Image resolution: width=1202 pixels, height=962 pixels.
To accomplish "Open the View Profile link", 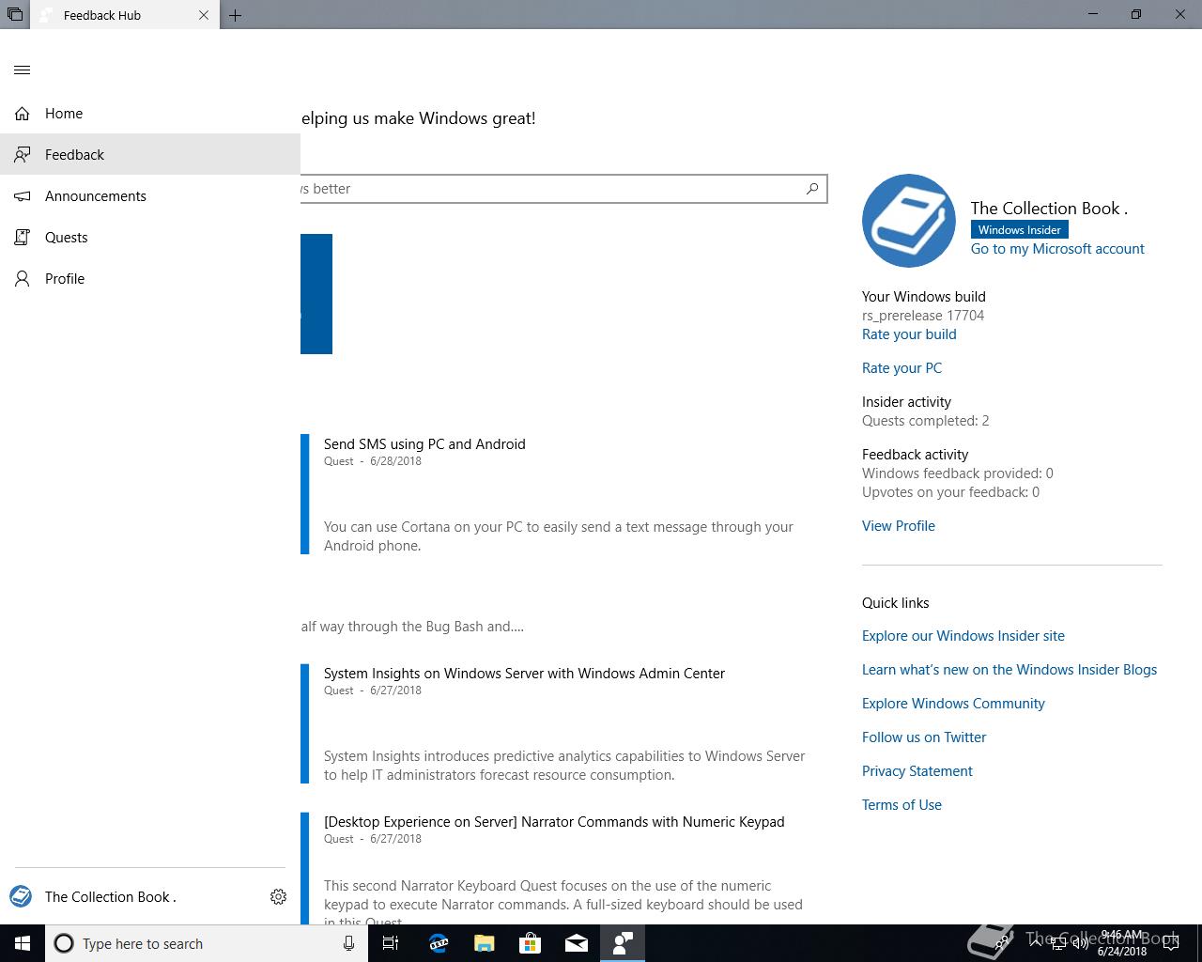I will click(x=899, y=526).
